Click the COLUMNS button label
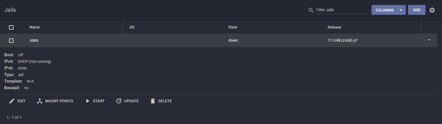 pos(385,10)
